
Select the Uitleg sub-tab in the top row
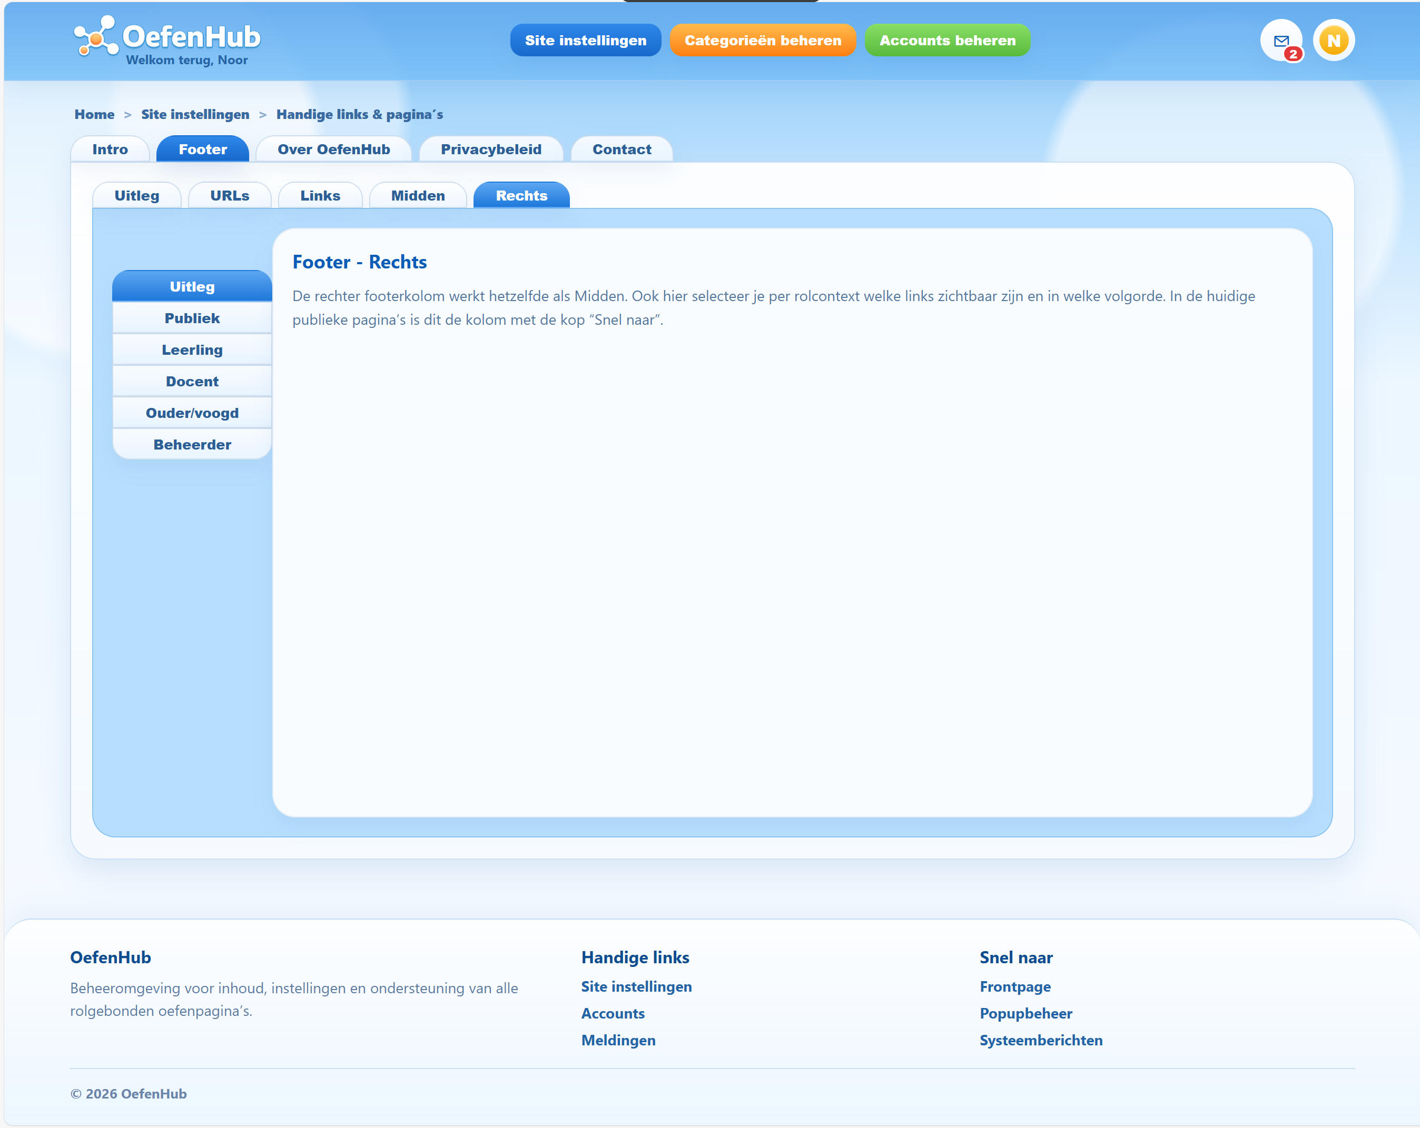coord(137,195)
